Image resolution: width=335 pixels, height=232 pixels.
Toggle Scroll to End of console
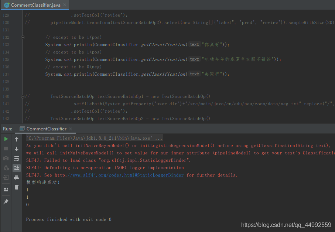click(17, 168)
